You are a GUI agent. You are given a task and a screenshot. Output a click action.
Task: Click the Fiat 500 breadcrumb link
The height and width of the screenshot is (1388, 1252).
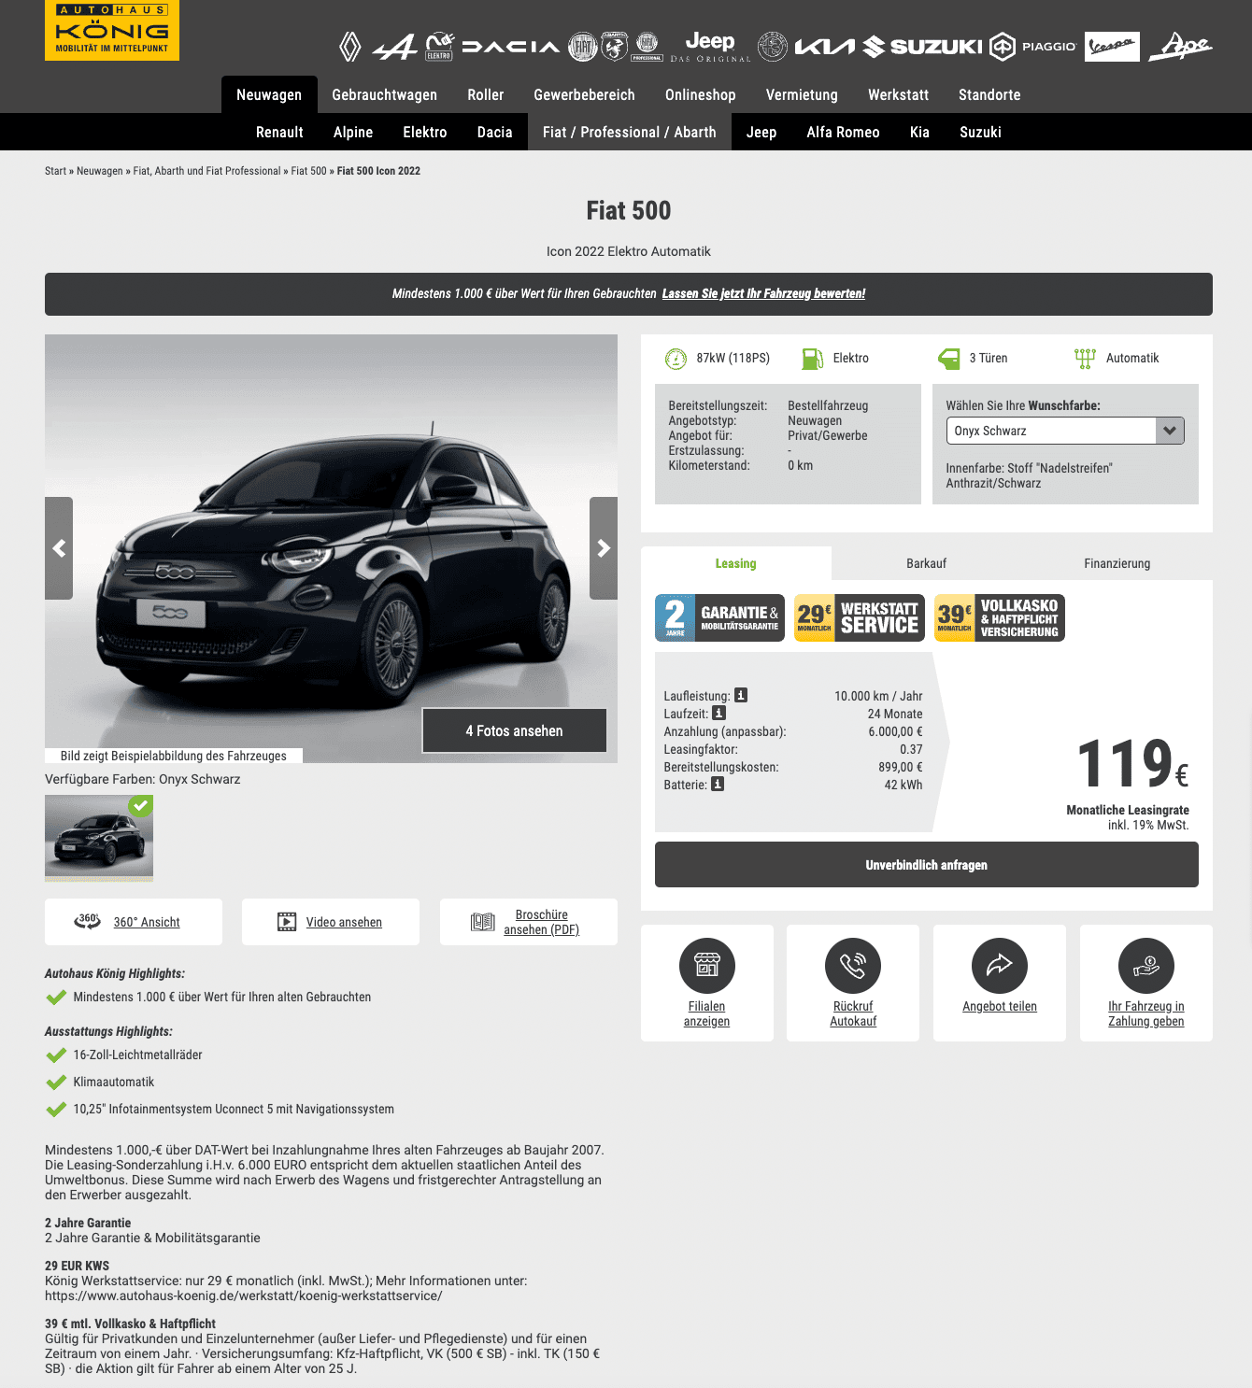coord(308,171)
